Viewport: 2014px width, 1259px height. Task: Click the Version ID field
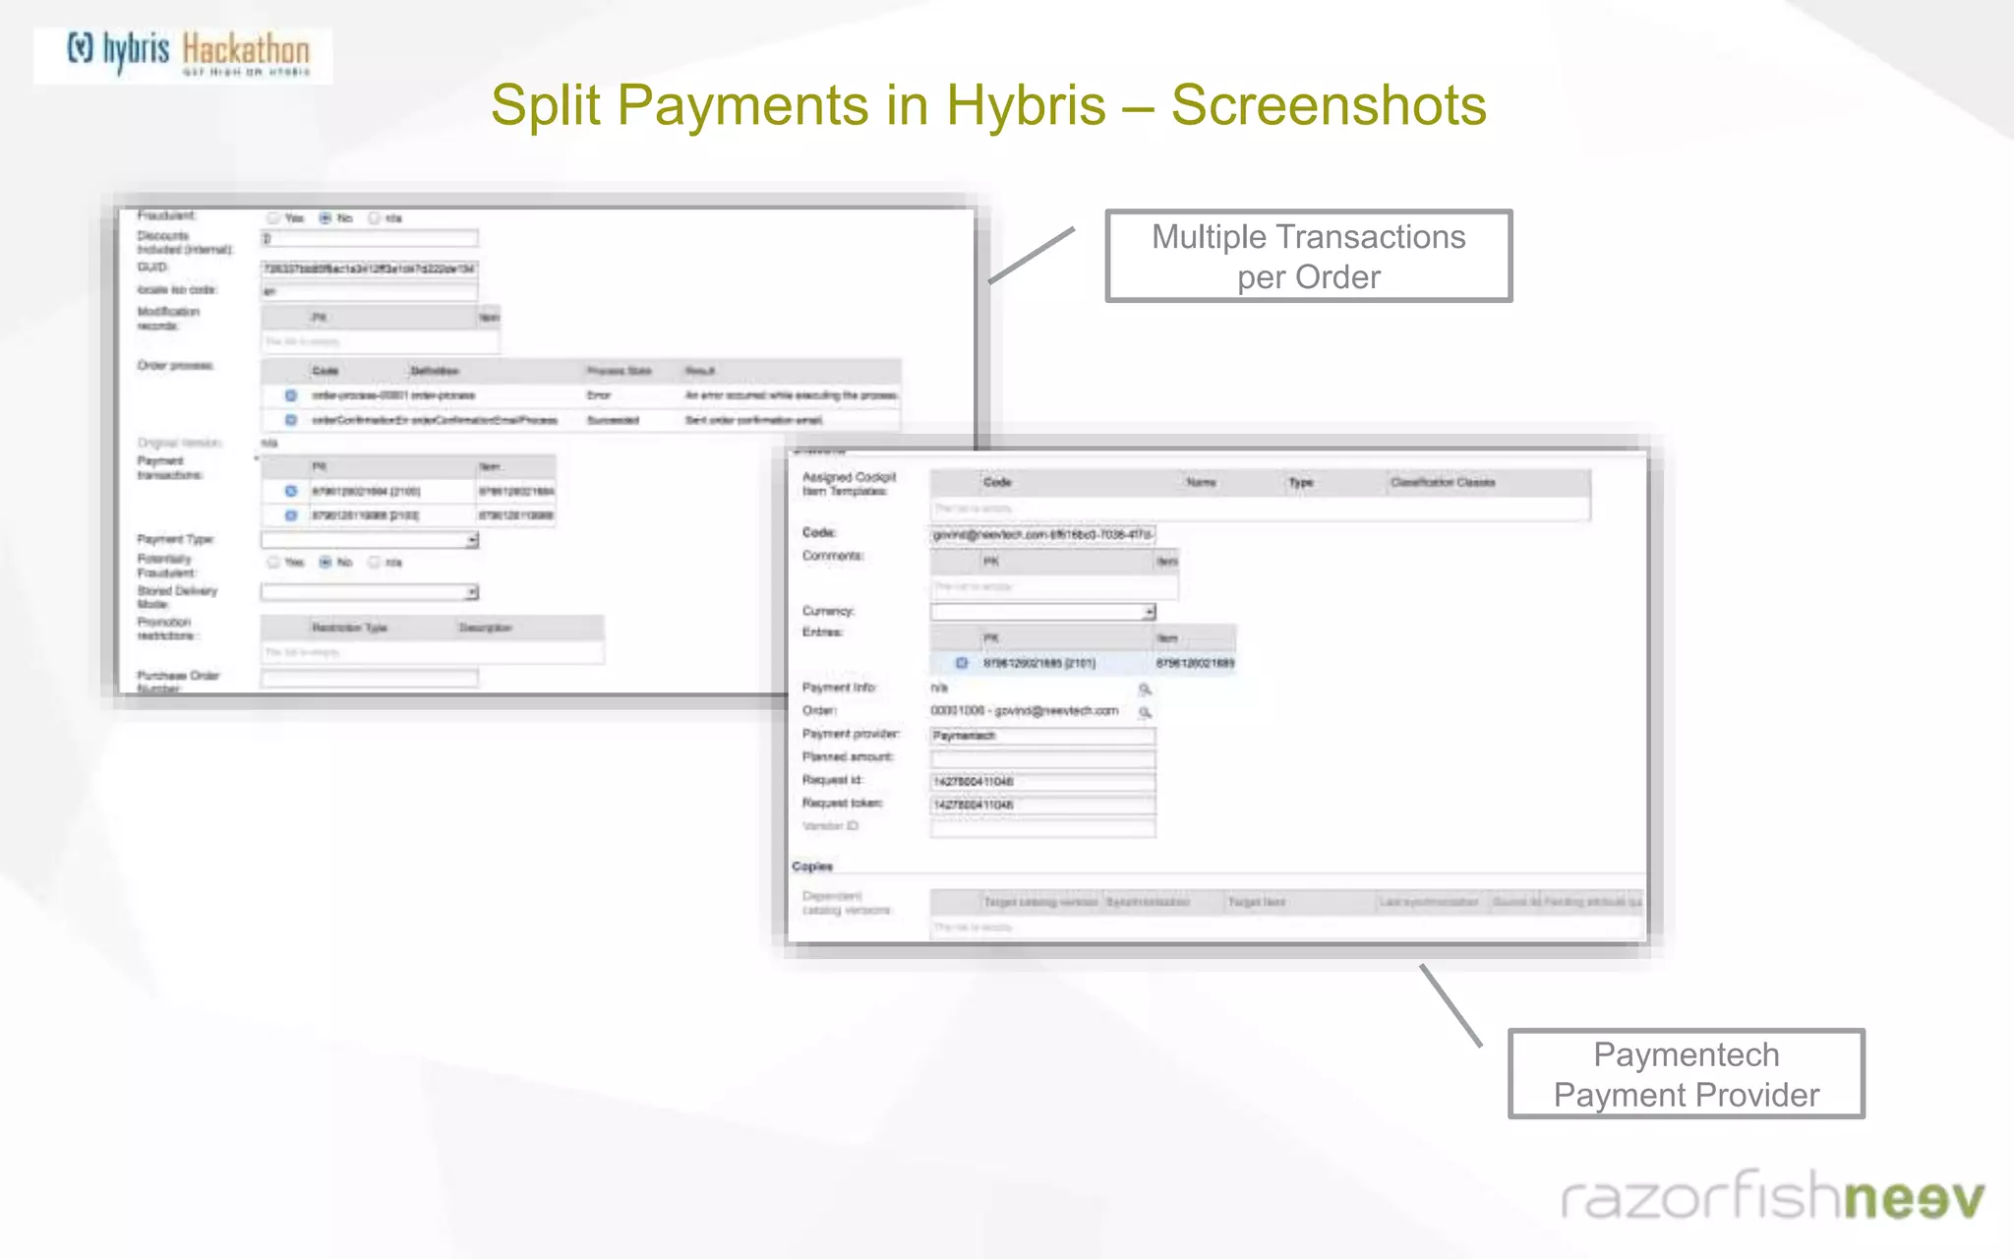[x=1043, y=828]
